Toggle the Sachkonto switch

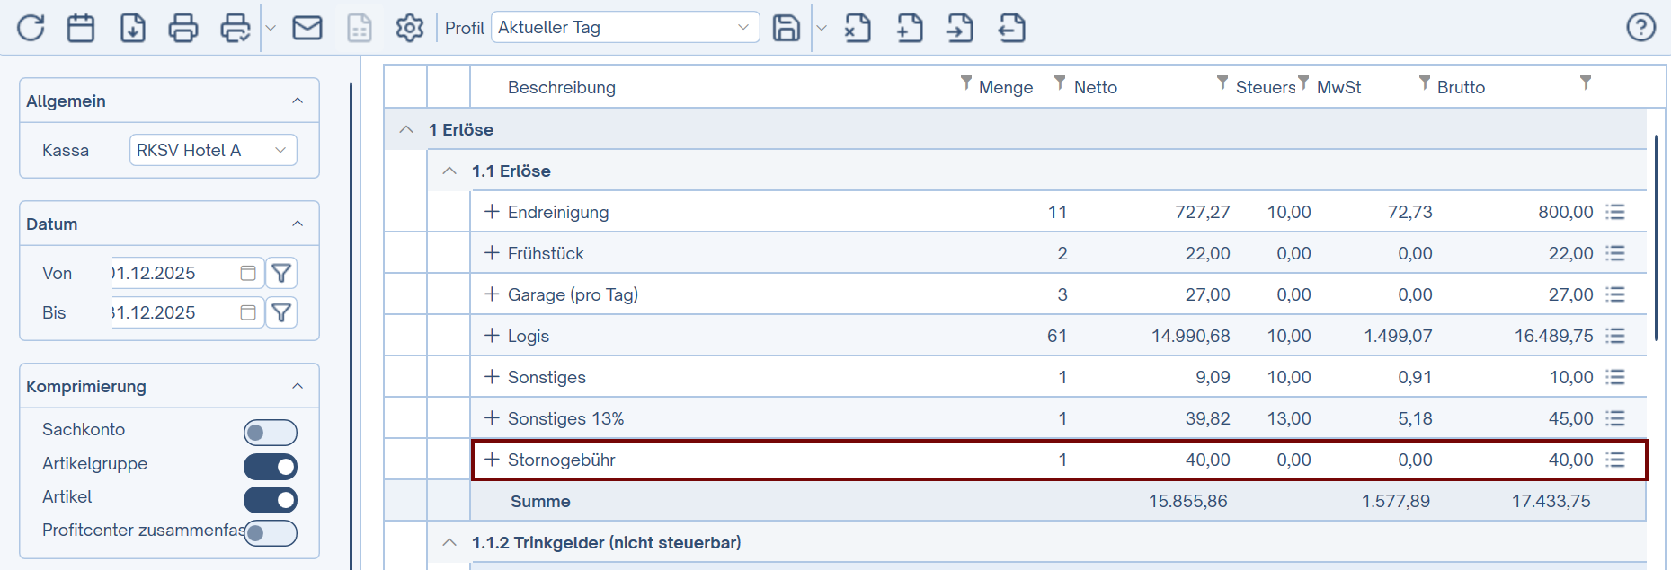[270, 433]
